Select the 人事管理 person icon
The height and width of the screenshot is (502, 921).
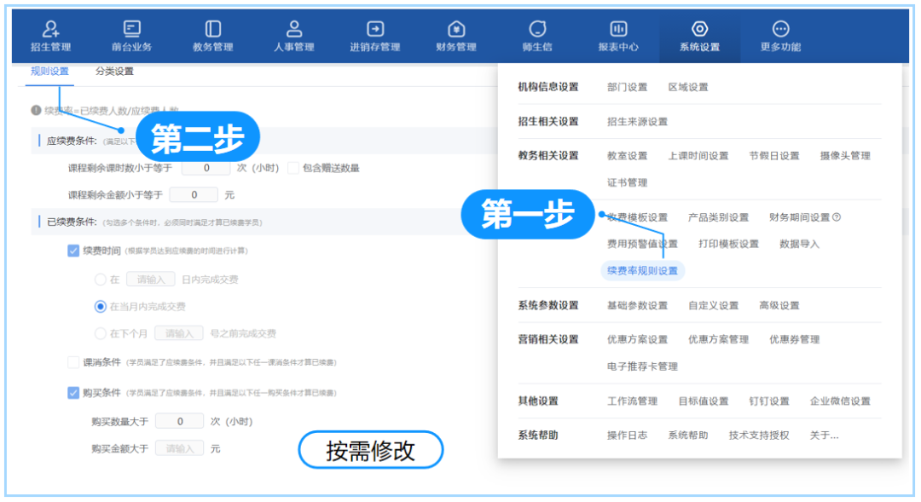(294, 30)
